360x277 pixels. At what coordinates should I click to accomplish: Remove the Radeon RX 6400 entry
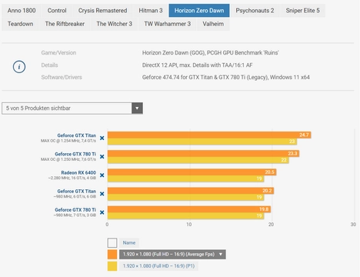pyautogui.click(x=102, y=175)
